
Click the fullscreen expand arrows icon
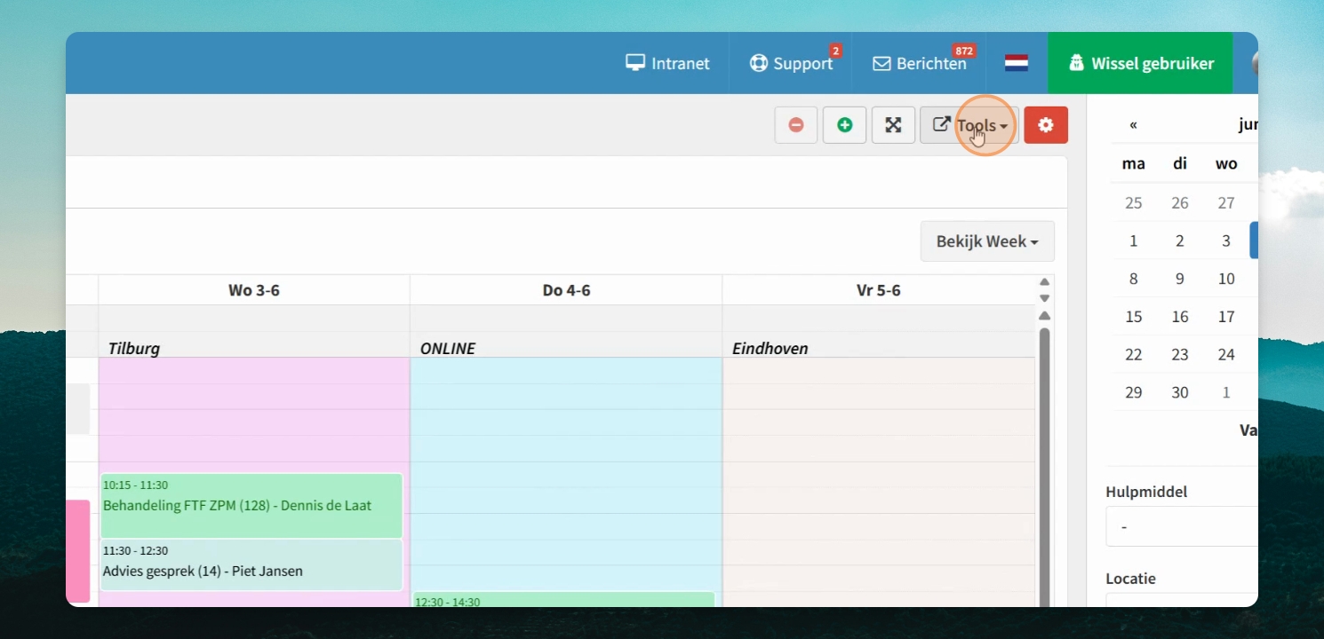[x=893, y=125]
